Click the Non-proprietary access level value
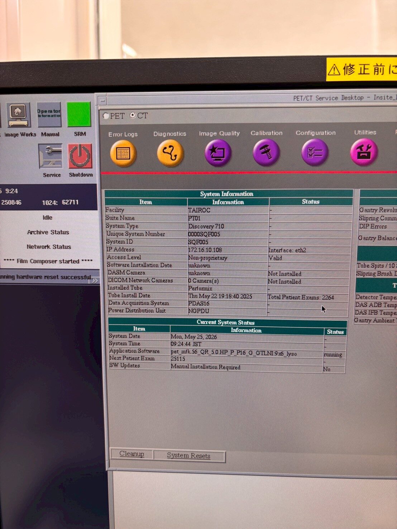Viewport: 397px width, 529px height. [x=207, y=258]
